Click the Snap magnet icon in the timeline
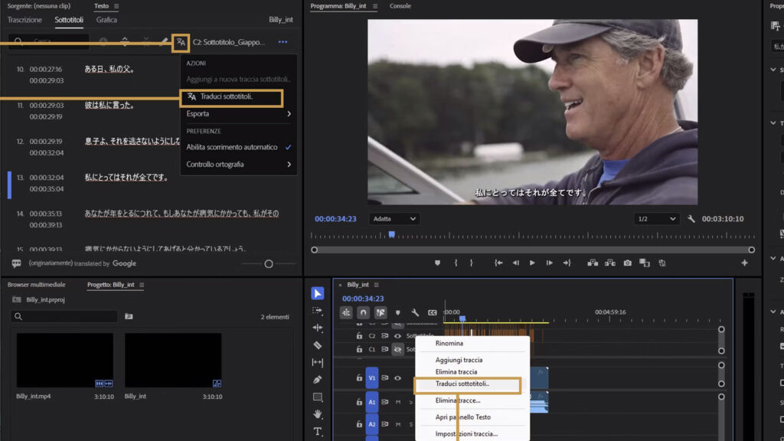Viewport: 784px width, 441px height. (363, 312)
